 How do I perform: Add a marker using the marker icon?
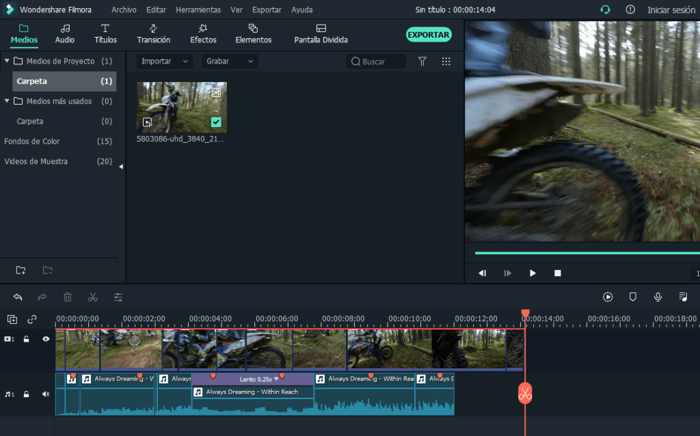(x=632, y=297)
